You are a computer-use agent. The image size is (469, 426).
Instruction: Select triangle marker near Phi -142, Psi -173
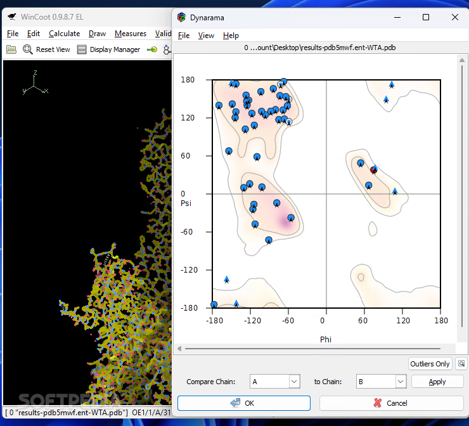[236, 304]
